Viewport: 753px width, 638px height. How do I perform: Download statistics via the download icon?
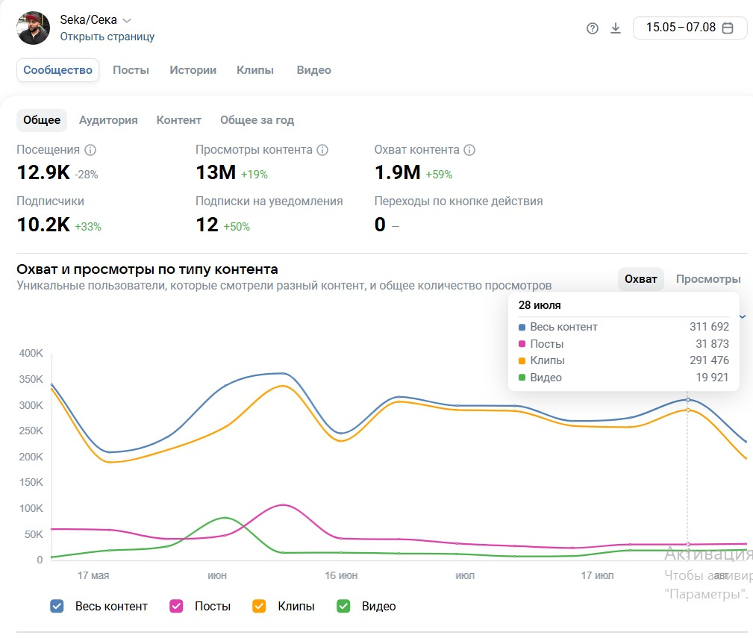[x=616, y=28]
